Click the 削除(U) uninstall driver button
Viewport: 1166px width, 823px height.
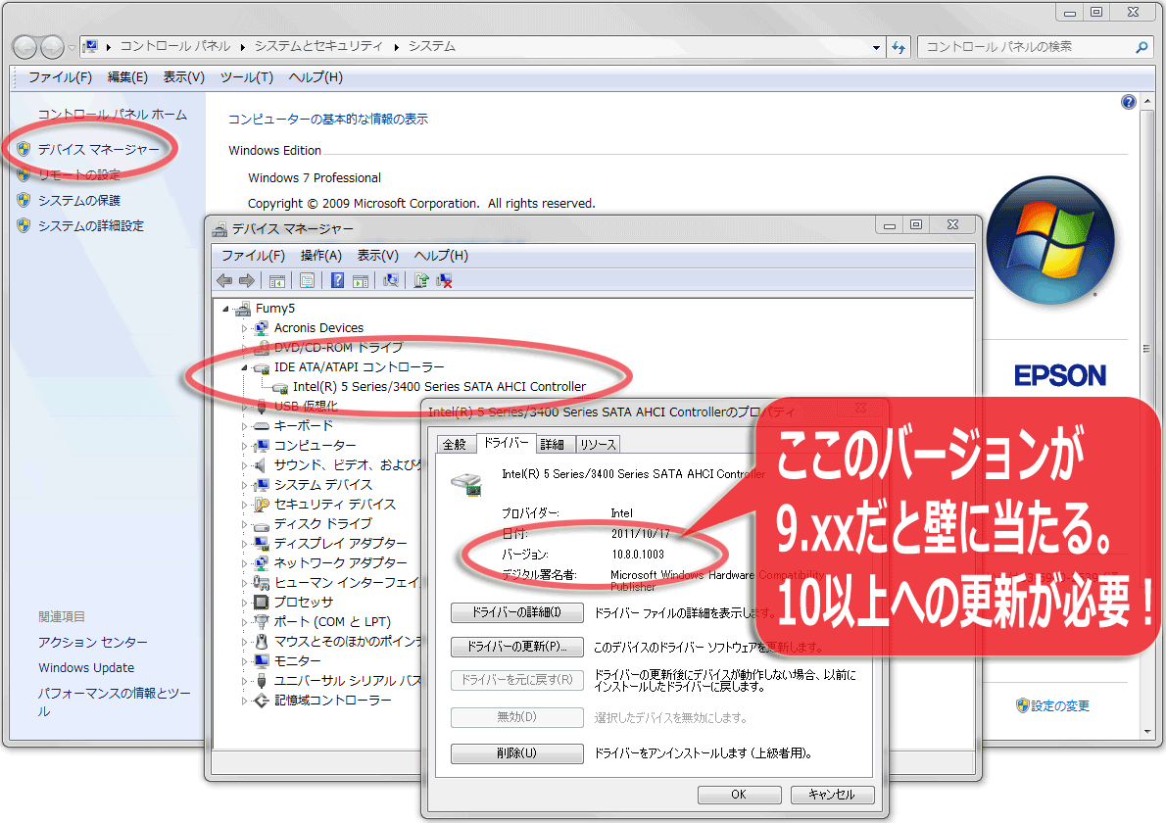[516, 753]
